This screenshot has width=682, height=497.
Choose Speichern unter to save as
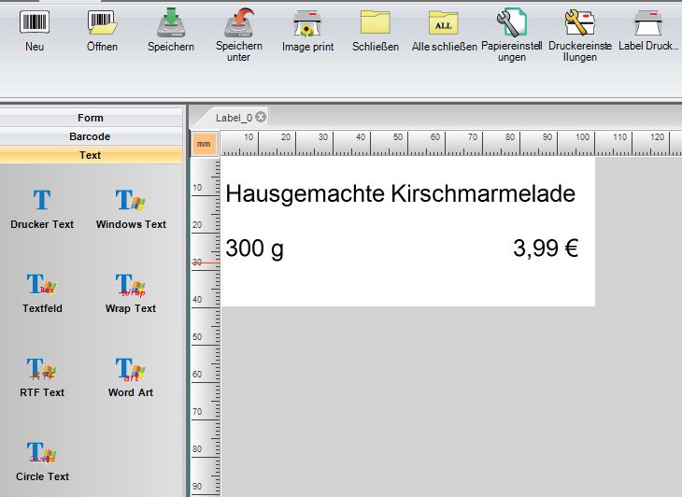(239, 35)
